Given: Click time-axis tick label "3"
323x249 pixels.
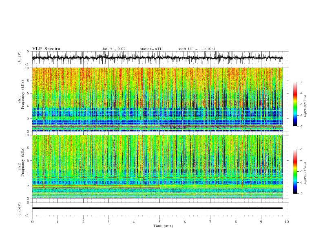Looking at the screenshot, I should click(108, 222).
